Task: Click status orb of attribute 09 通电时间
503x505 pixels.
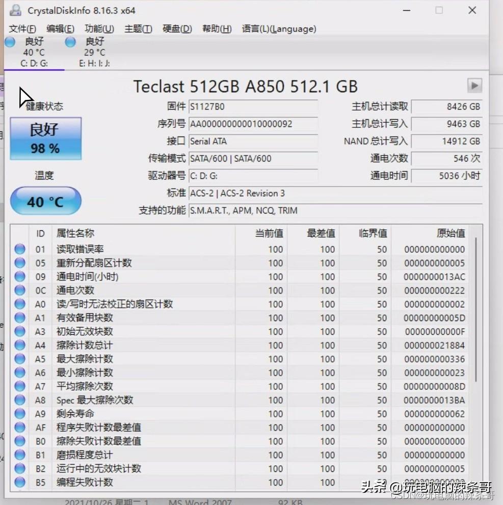Action: 20,276
